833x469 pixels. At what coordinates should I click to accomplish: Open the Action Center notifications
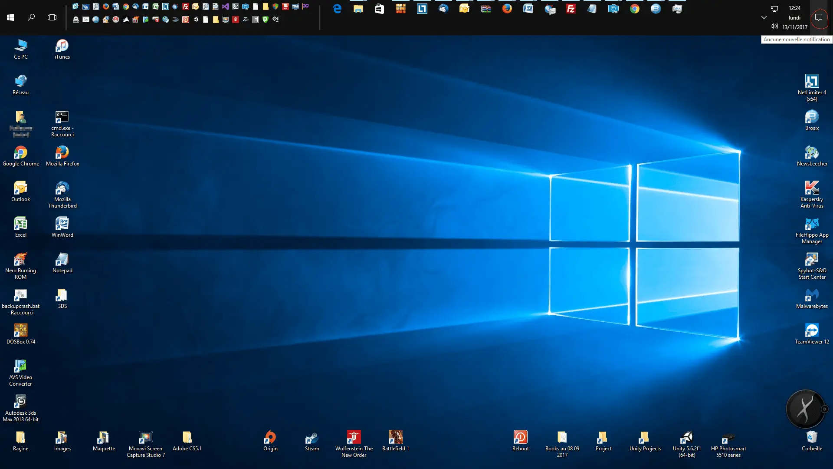pos(819,17)
